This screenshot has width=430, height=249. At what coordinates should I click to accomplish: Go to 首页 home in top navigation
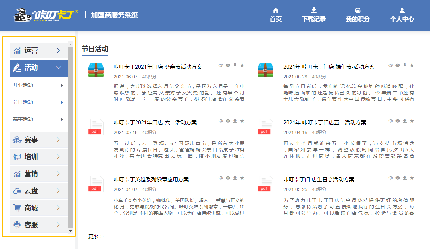click(276, 15)
